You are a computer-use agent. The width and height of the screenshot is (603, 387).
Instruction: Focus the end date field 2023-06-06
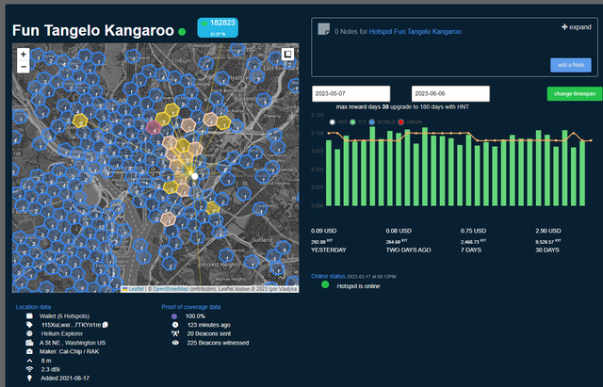point(450,94)
